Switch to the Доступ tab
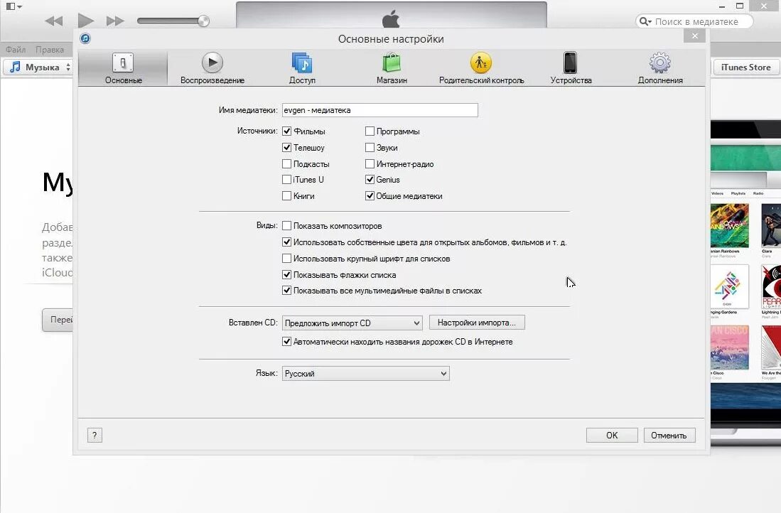The image size is (781, 513). [x=302, y=68]
